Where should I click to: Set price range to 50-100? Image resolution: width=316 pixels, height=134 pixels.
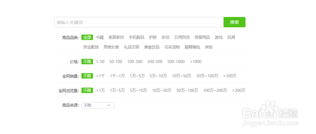tap(116, 61)
